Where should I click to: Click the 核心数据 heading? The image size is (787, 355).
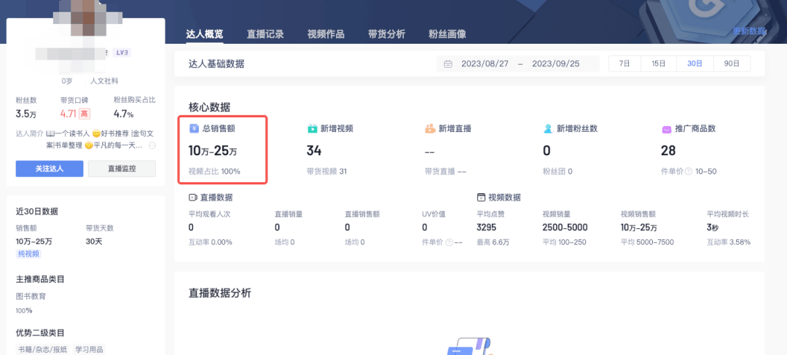click(x=209, y=107)
